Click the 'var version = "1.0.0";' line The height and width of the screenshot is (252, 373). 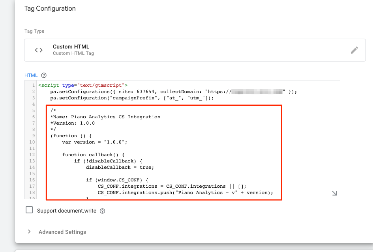95,142
